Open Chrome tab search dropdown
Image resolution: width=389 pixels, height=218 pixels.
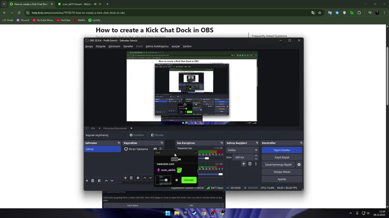[4, 4]
